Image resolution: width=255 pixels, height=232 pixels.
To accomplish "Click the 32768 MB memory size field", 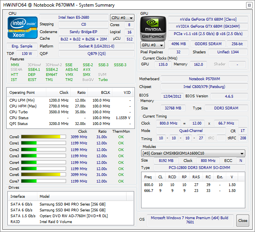I will (x=173, y=108).
